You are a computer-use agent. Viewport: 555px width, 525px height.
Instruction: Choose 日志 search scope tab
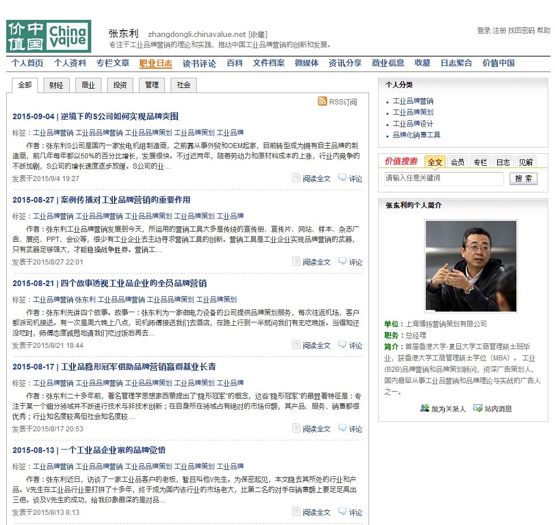coord(503,162)
